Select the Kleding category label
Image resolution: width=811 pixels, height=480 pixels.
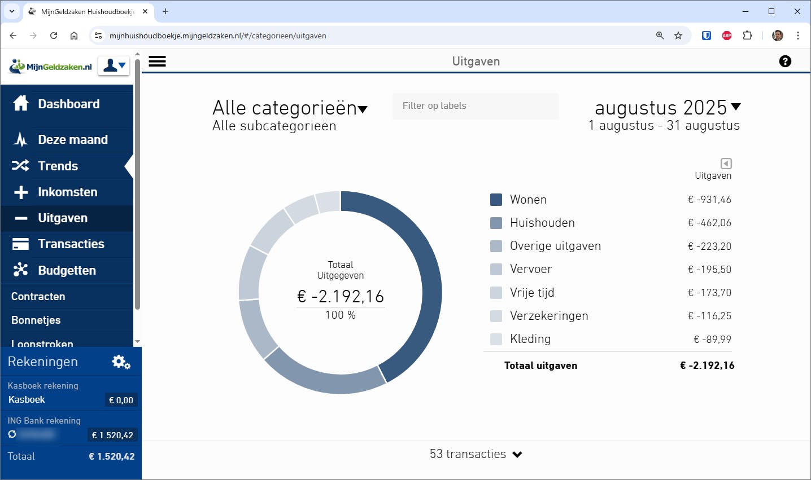coord(530,339)
